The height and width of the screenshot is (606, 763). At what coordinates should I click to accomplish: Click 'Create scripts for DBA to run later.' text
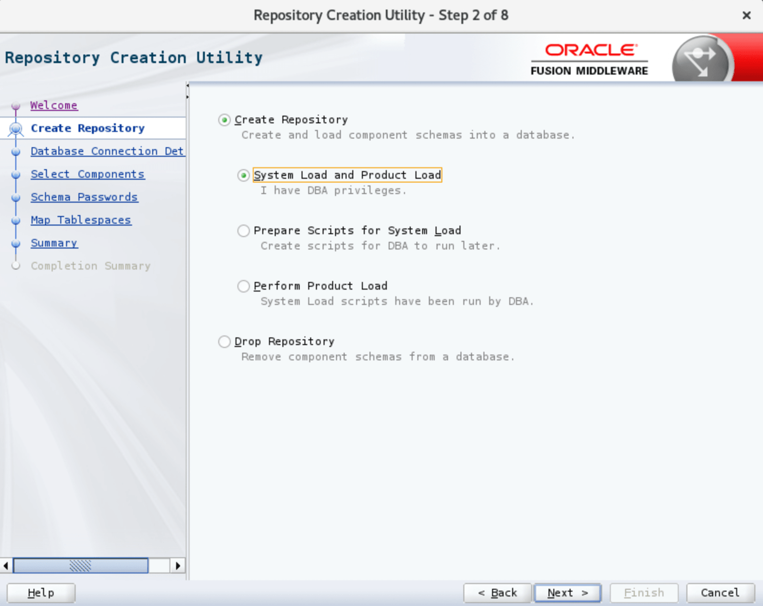[381, 246]
